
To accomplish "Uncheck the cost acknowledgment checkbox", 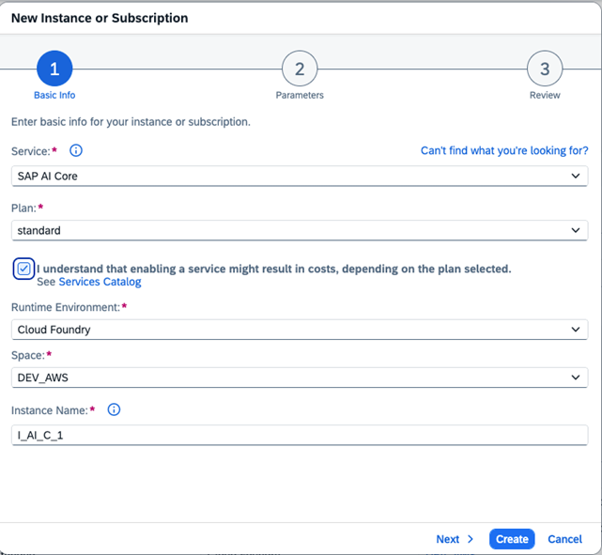I will (24, 269).
